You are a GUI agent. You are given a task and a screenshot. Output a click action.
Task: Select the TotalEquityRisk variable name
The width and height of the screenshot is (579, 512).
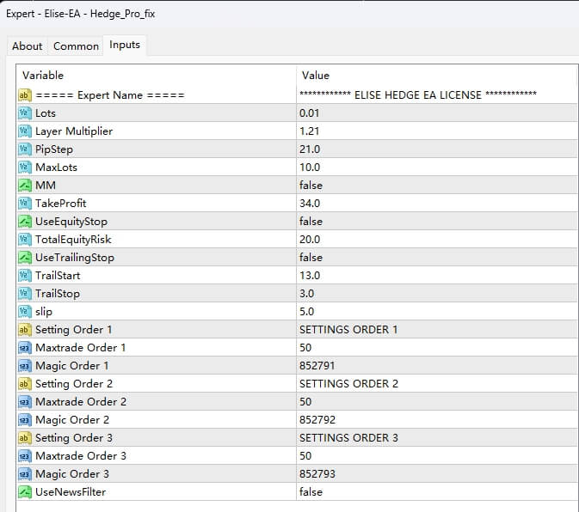[x=73, y=240]
